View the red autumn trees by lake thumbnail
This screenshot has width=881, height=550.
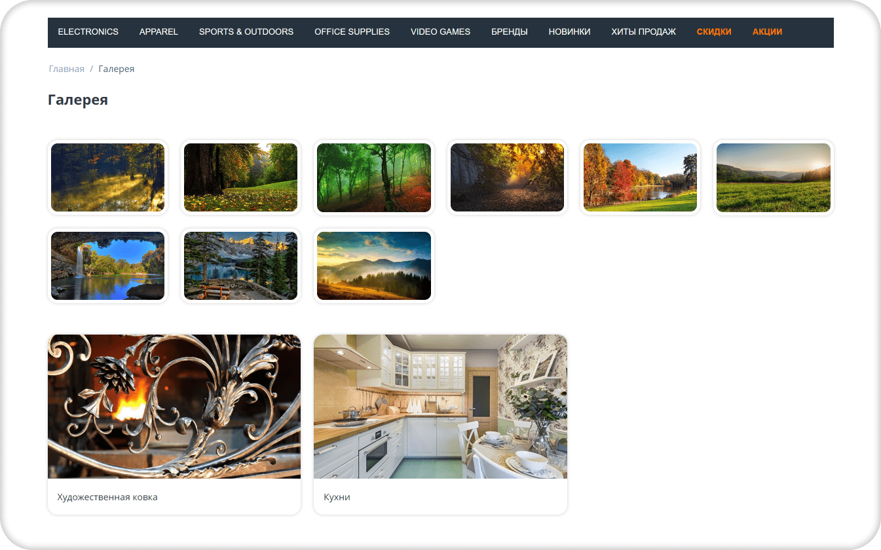click(640, 177)
